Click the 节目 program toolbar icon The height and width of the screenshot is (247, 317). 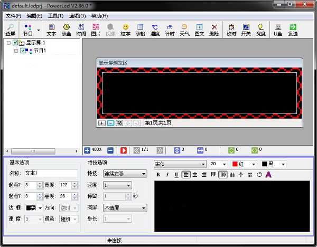[27, 30]
